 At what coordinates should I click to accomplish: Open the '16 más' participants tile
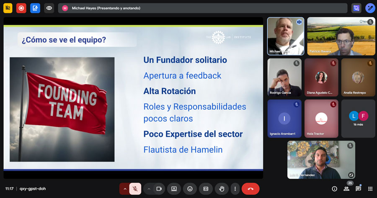[x=358, y=118]
